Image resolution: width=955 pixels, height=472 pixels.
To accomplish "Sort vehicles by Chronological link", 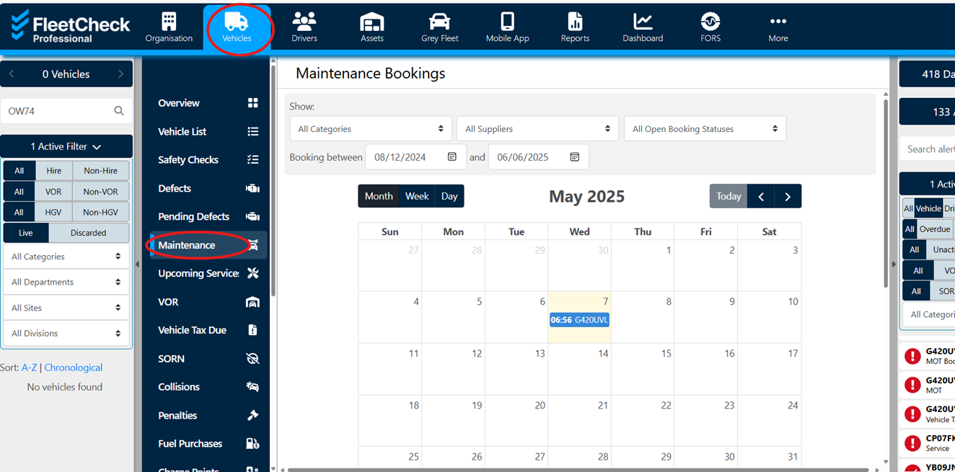I will click(74, 368).
